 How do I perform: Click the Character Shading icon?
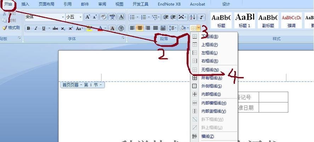click(x=112, y=28)
